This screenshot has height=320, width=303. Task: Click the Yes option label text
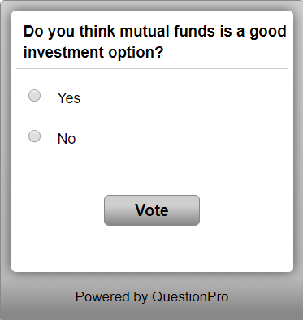[x=69, y=98]
